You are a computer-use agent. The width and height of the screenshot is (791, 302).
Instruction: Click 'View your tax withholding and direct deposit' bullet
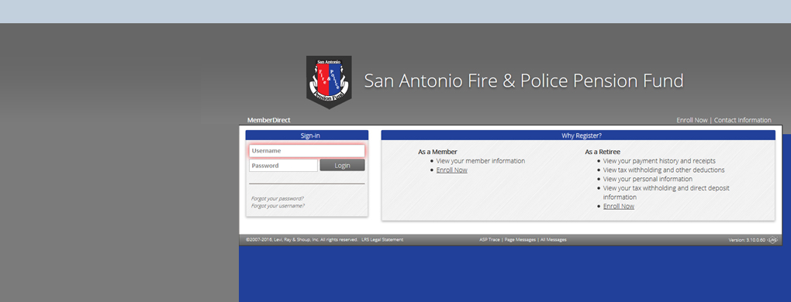pyautogui.click(x=666, y=193)
